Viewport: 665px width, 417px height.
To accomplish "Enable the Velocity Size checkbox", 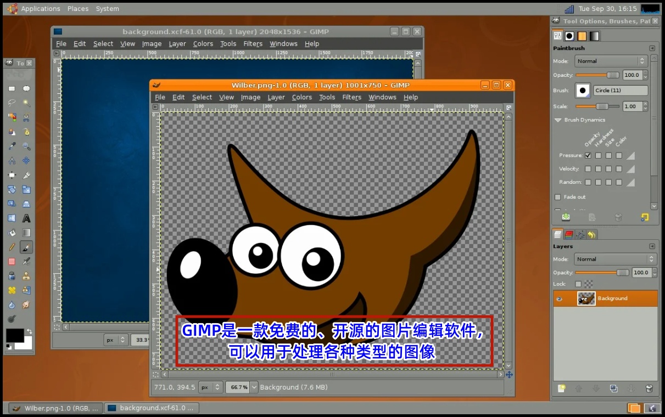I will coord(609,169).
